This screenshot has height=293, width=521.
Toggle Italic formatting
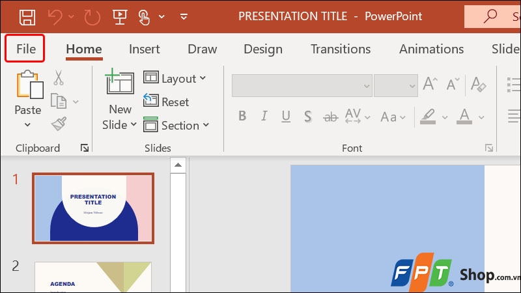(x=264, y=116)
